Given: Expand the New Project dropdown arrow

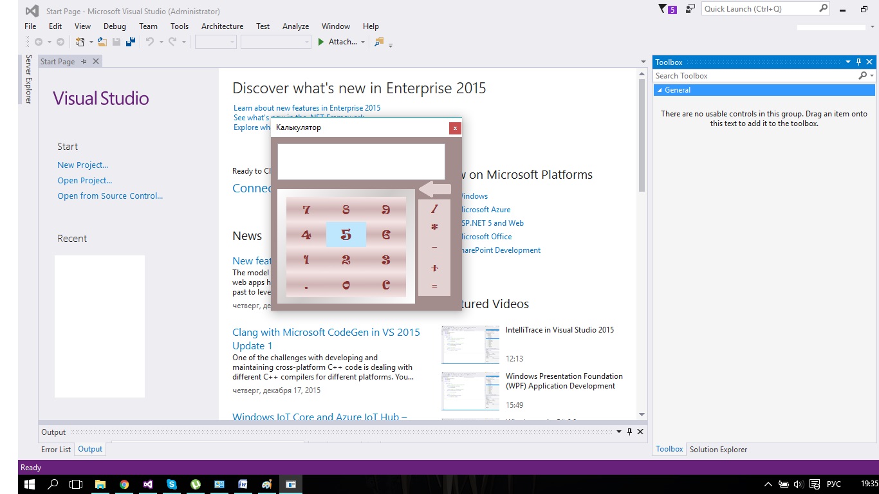Looking at the screenshot, I should (x=91, y=42).
